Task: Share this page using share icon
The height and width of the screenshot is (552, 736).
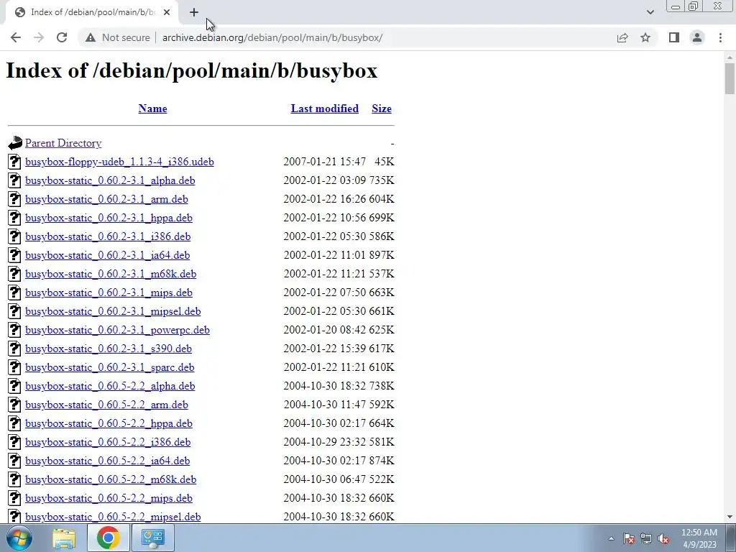Action: point(622,37)
